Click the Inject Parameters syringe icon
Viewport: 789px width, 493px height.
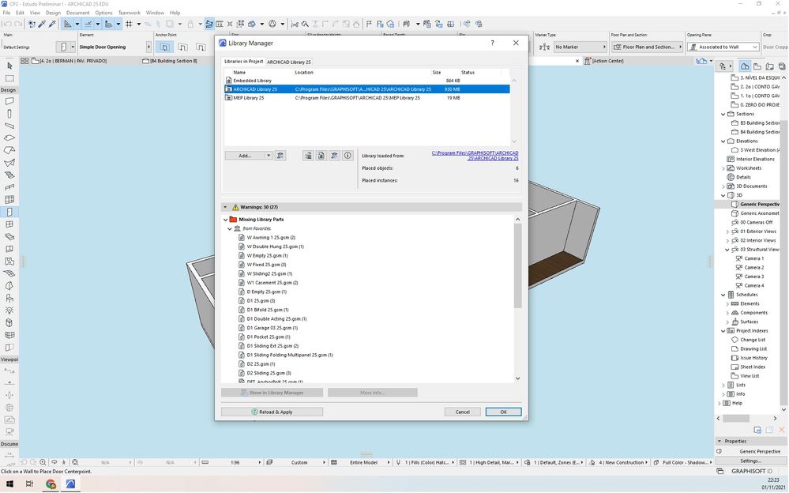pos(52,24)
